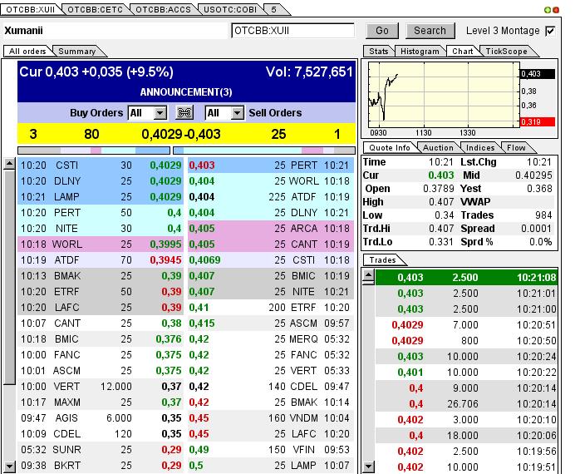Switch to the OTCBB:ACCS tab
575x474 pixels.
pos(163,9)
